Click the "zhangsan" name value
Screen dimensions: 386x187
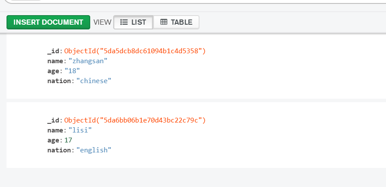[88, 61]
